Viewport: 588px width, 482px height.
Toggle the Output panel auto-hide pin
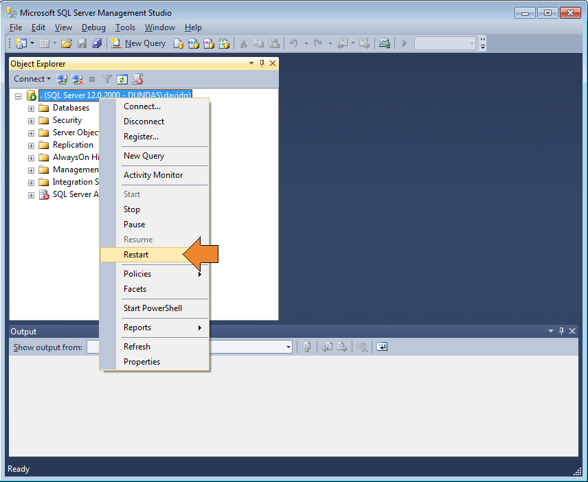562,331
